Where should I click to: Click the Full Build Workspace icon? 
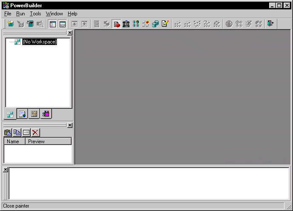click(187, 24)
